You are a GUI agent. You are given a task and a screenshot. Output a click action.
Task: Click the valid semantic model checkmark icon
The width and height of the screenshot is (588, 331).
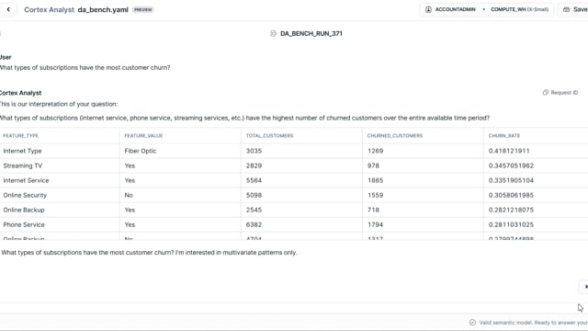(472, 323)
